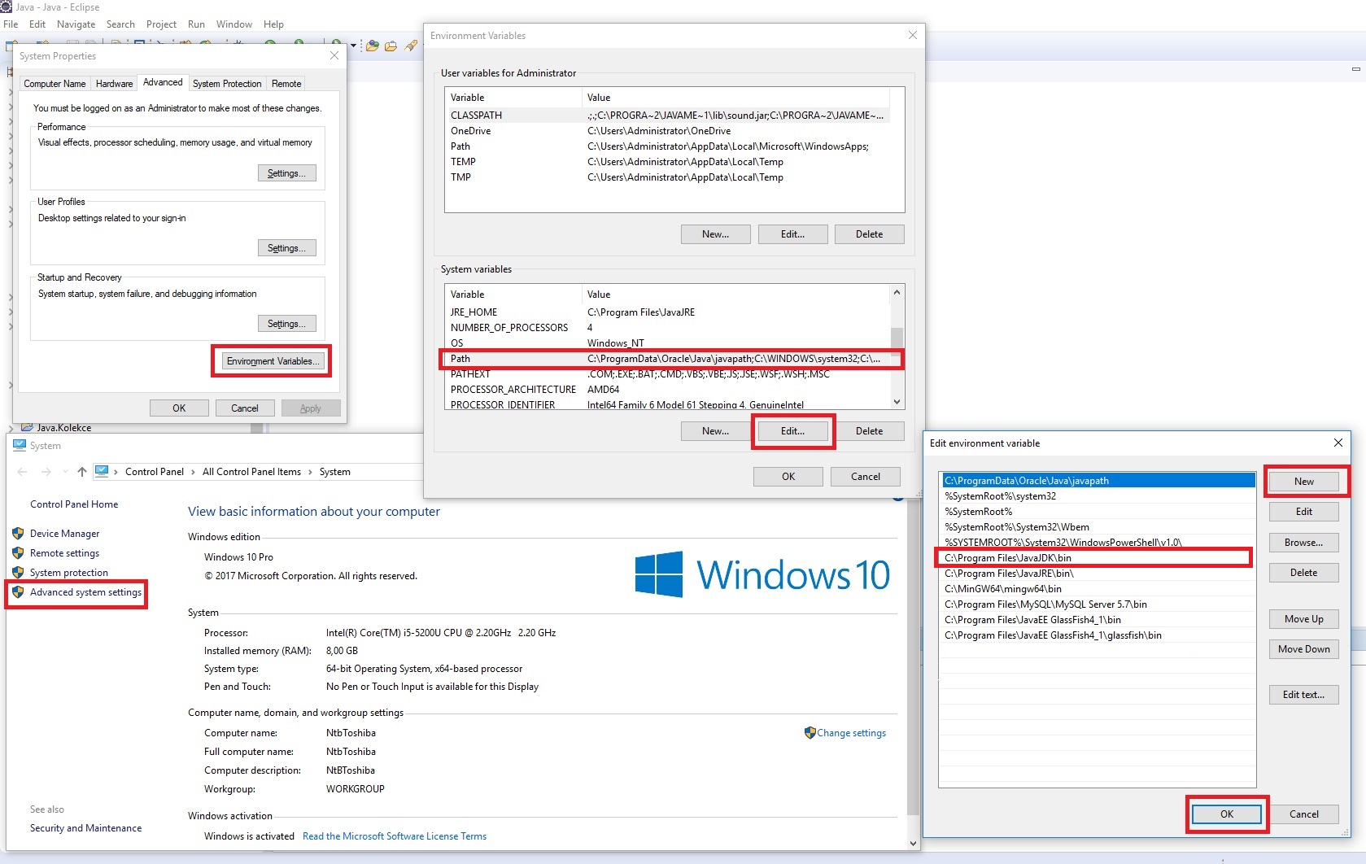
Task: Click the Remote settings shield icon
Action: pos(18,553)
